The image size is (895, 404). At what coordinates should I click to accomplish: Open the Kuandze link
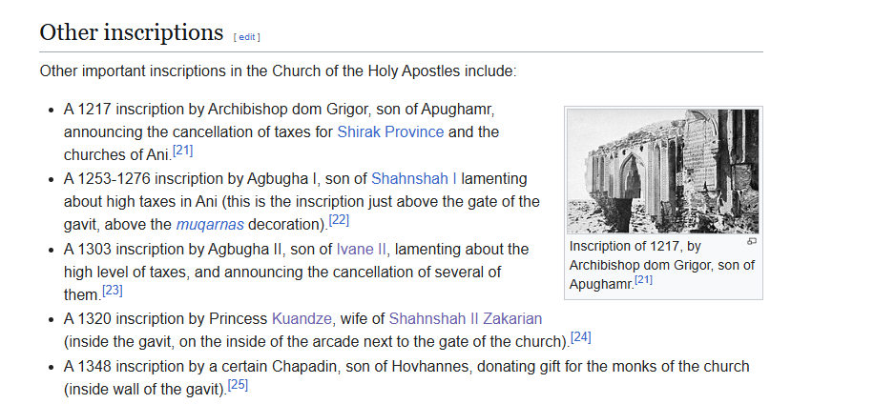302,318
